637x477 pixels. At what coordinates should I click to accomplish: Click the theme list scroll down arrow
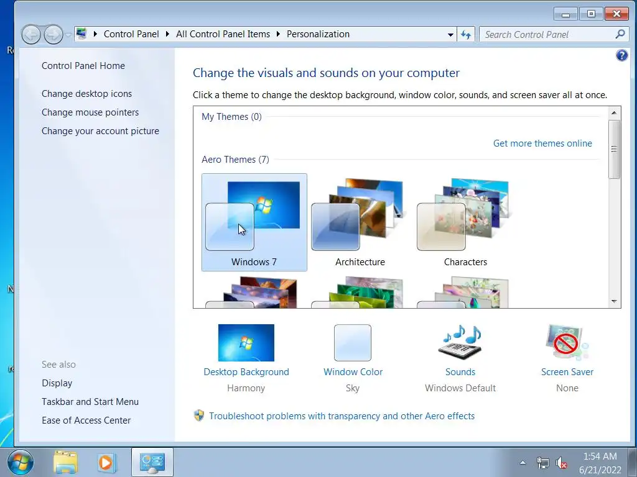coord(614,301)
